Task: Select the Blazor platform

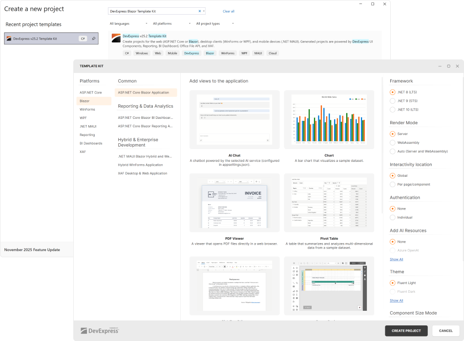Action: tap(94, 101)
